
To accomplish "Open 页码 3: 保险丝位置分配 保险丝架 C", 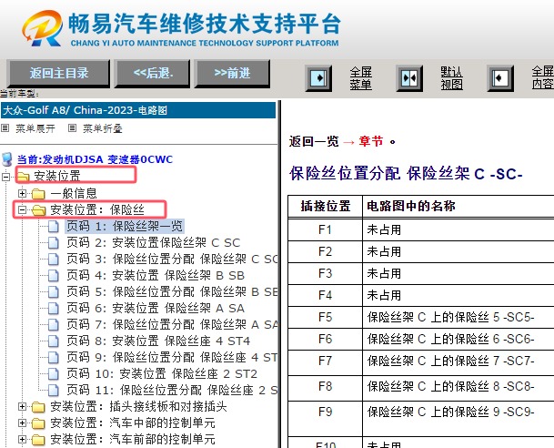I will 172,259.
